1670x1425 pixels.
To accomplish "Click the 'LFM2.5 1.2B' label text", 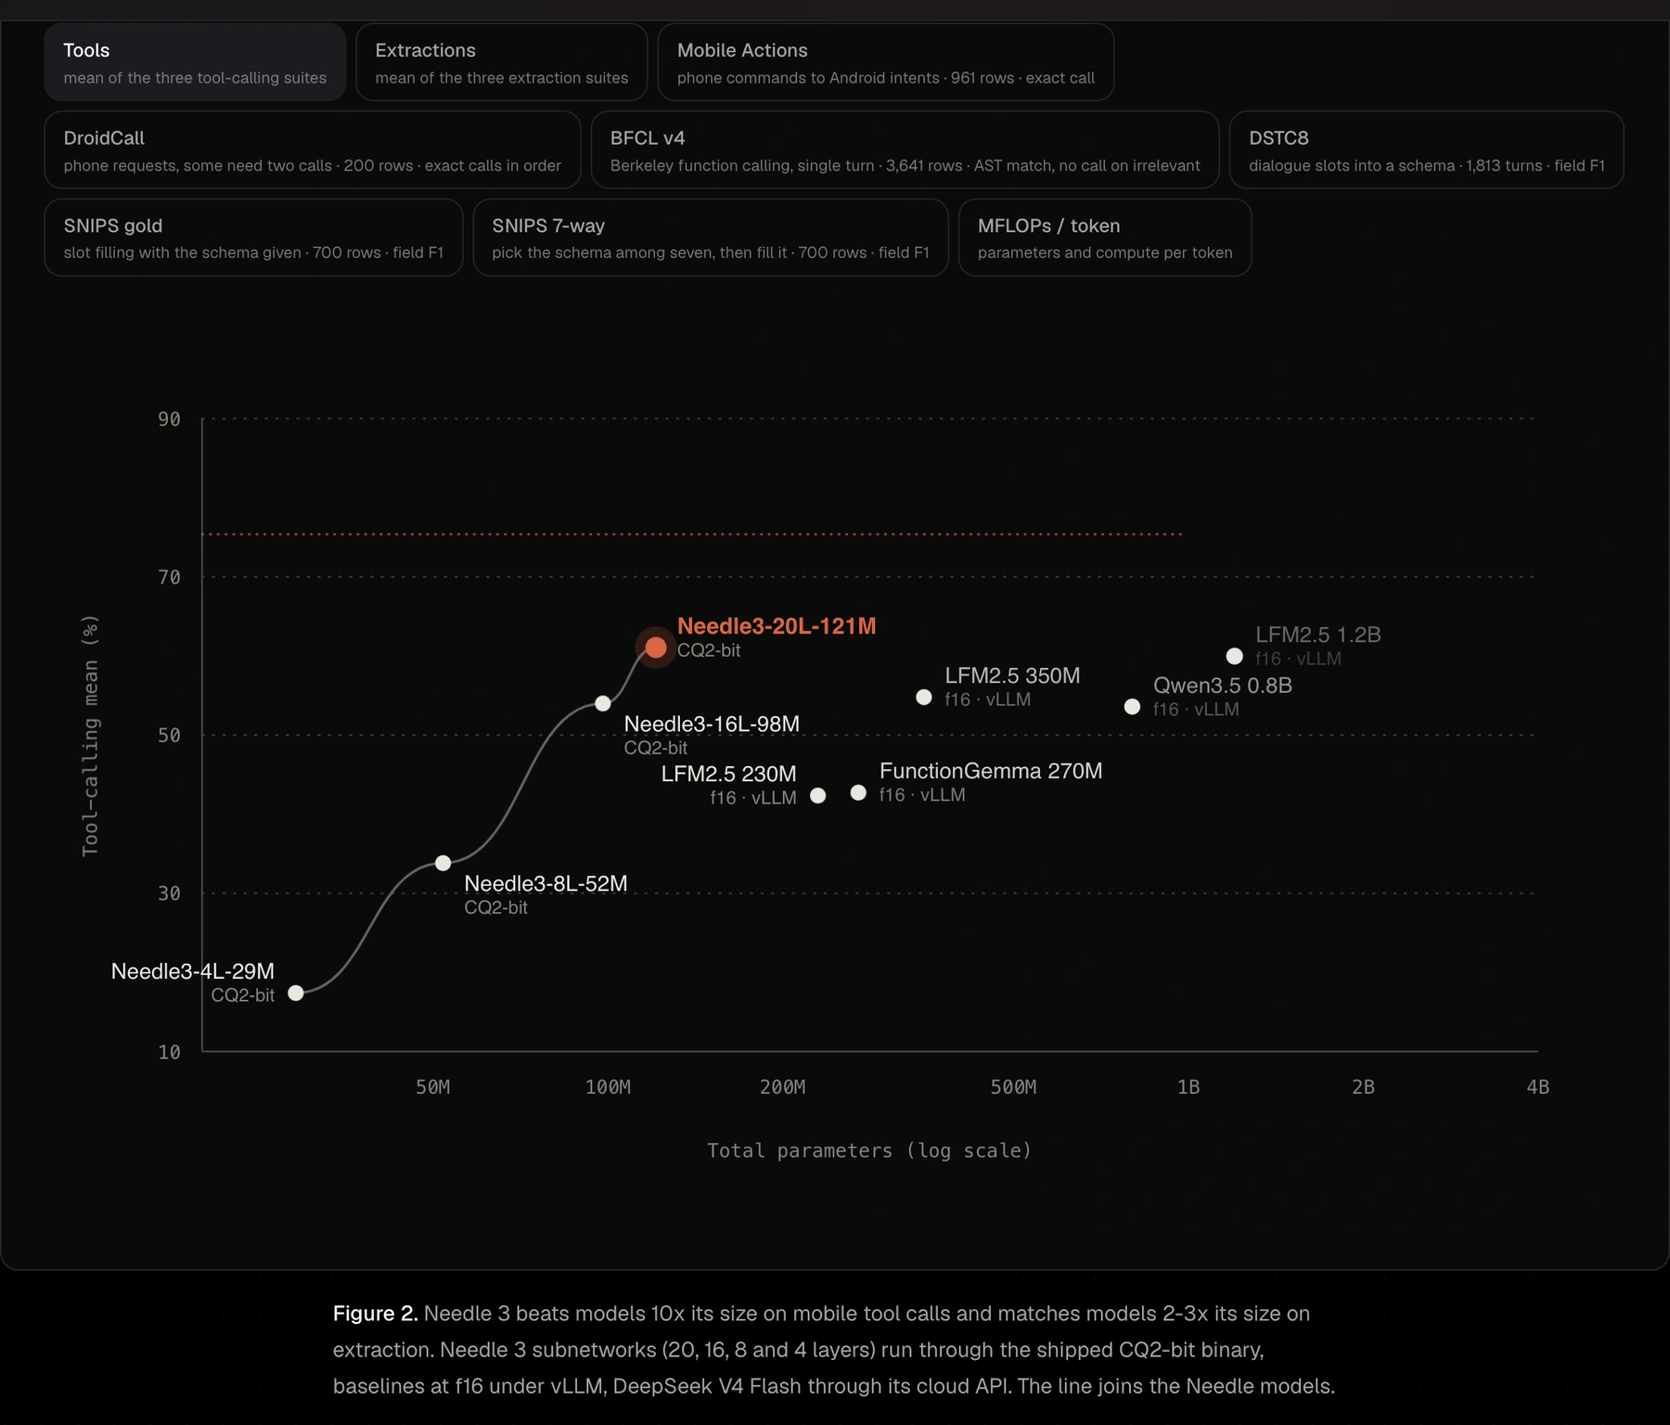I will coord(1318,635).
